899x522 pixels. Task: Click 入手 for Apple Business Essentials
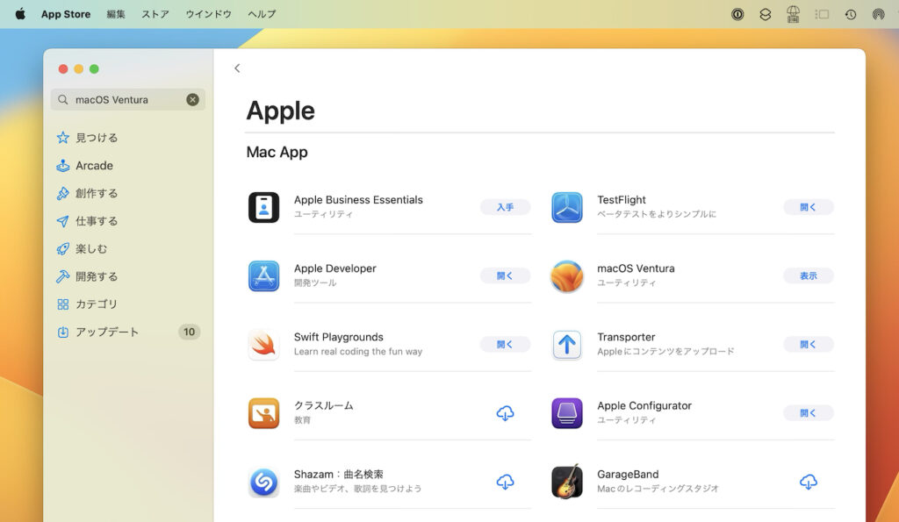[x=505, y=207]
